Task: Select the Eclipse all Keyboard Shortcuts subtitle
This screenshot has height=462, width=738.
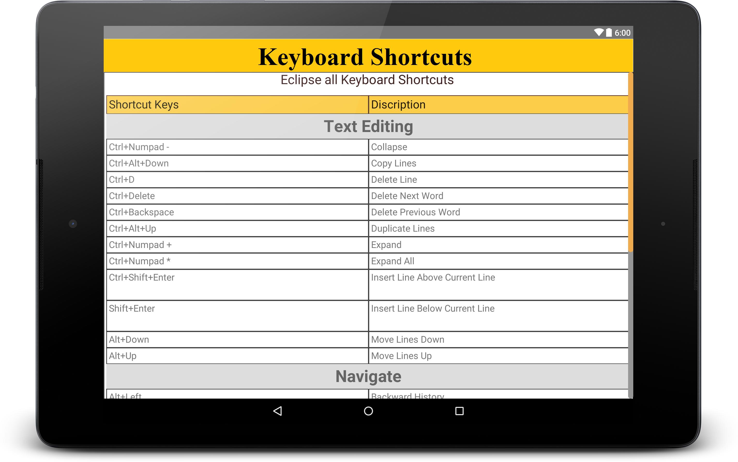Action: (x=367, y=80)
